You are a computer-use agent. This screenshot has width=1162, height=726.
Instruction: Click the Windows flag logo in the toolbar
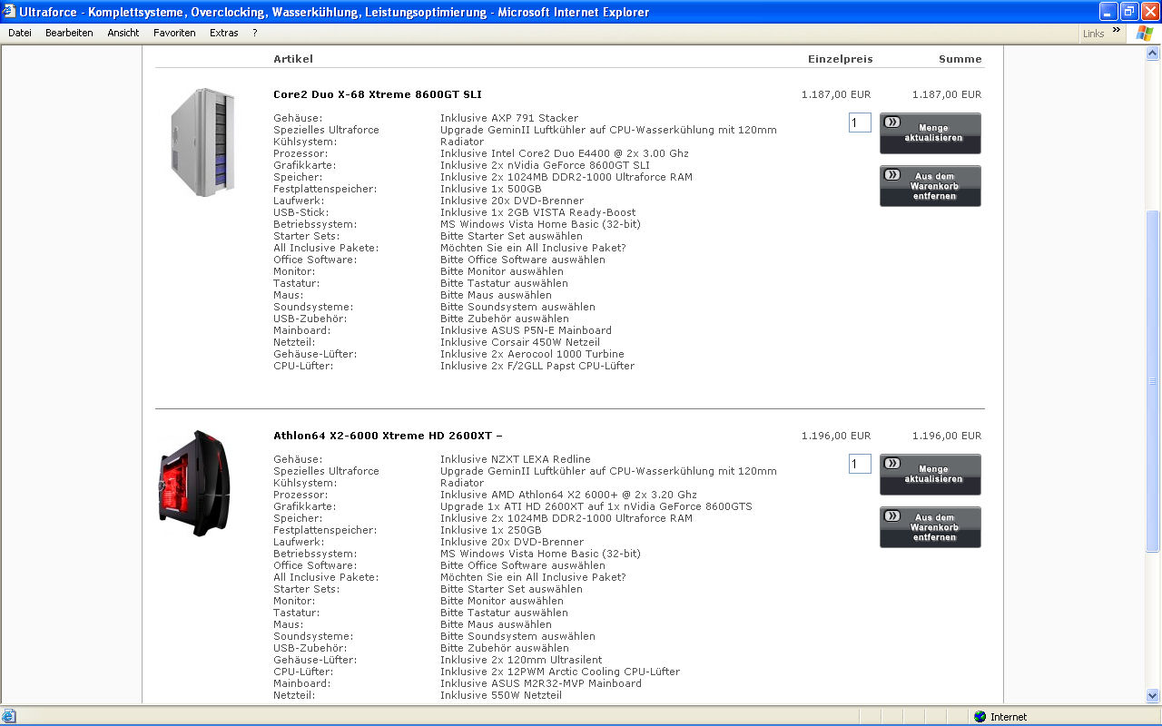coord(1145,33)
